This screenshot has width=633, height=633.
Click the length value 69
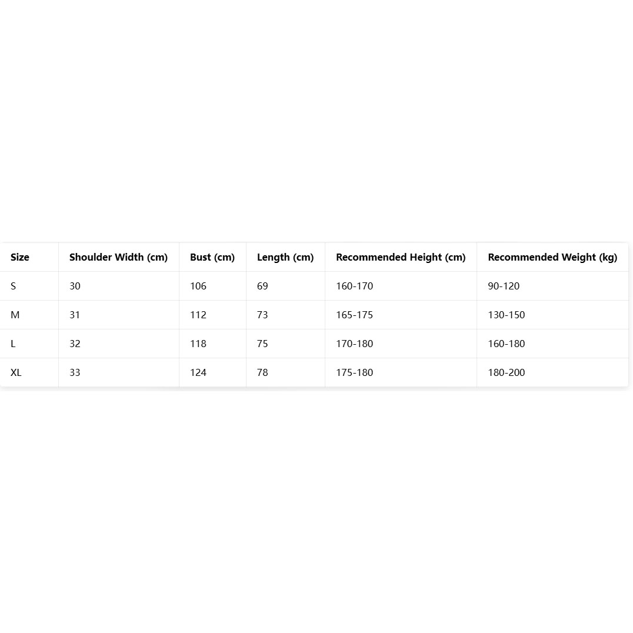[262, 286]
